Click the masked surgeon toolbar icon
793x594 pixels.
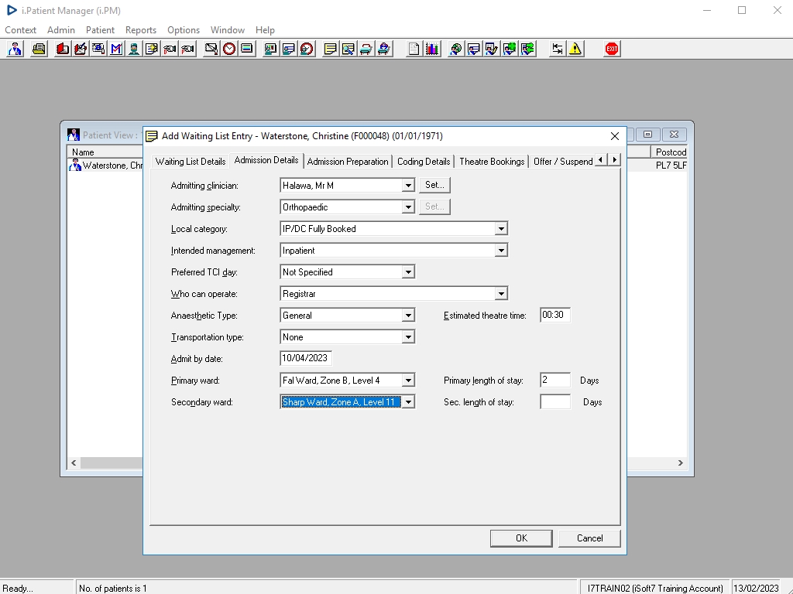133,49
